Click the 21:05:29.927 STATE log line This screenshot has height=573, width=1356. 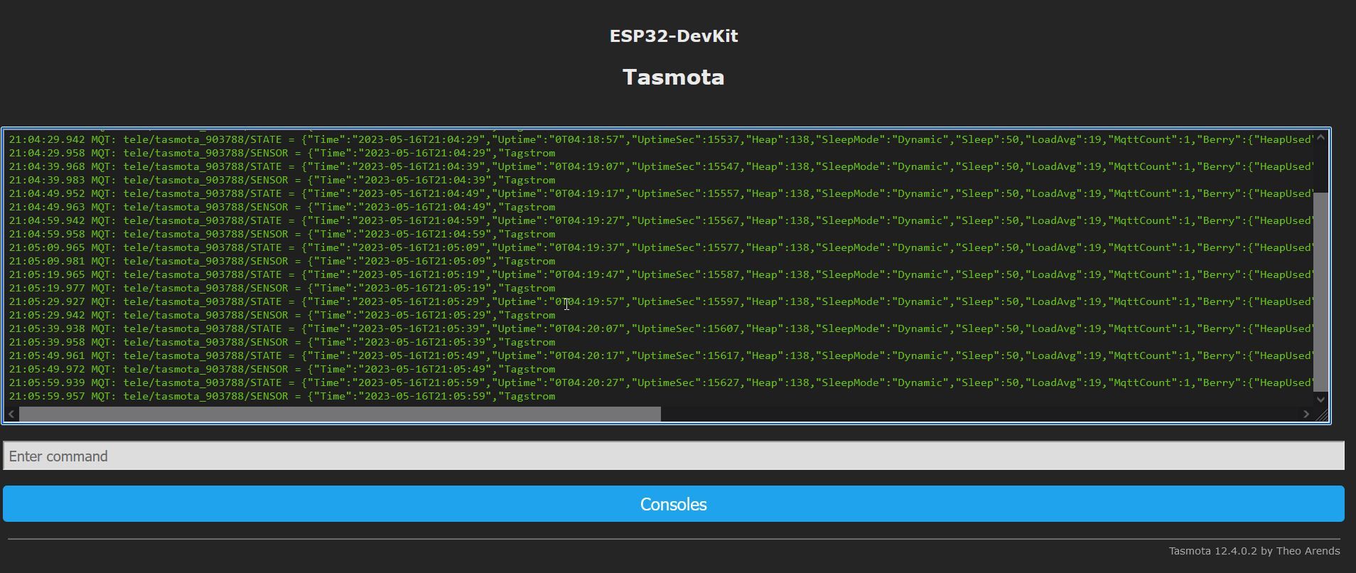(661, 301)
